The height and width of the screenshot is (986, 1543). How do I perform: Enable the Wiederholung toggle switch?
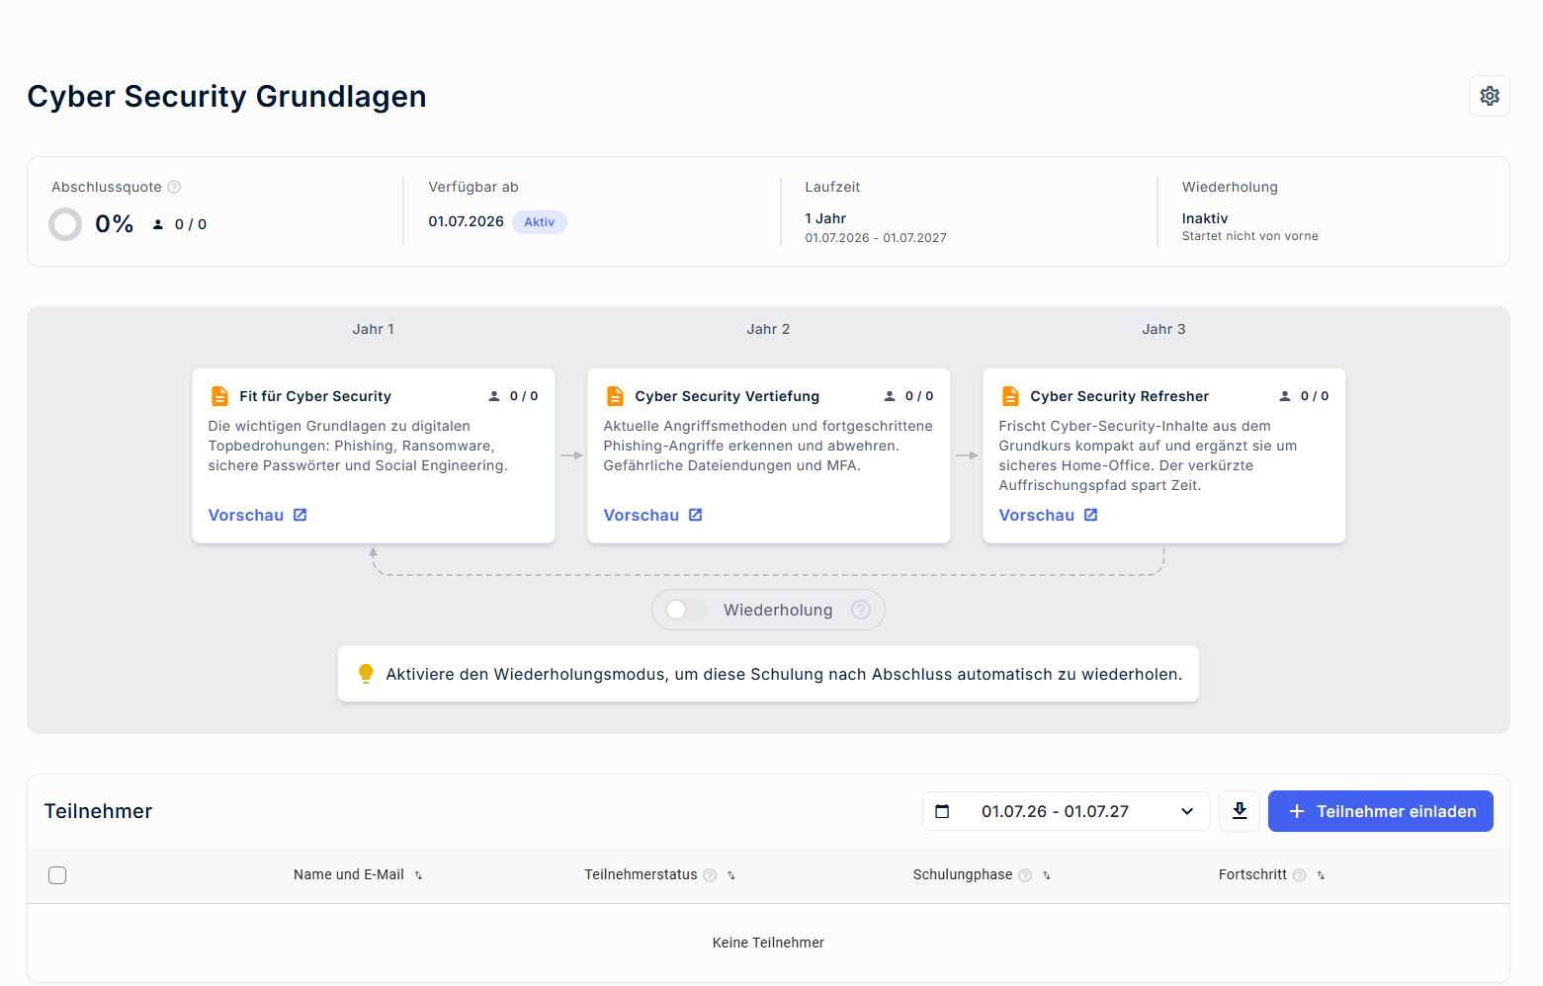point(686,610)
